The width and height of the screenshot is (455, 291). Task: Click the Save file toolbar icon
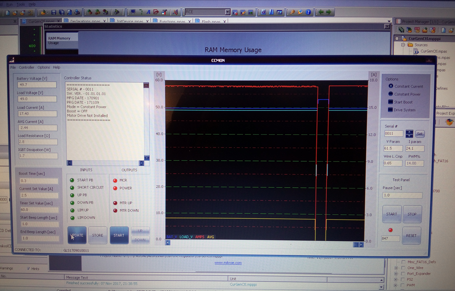point(54,12)
